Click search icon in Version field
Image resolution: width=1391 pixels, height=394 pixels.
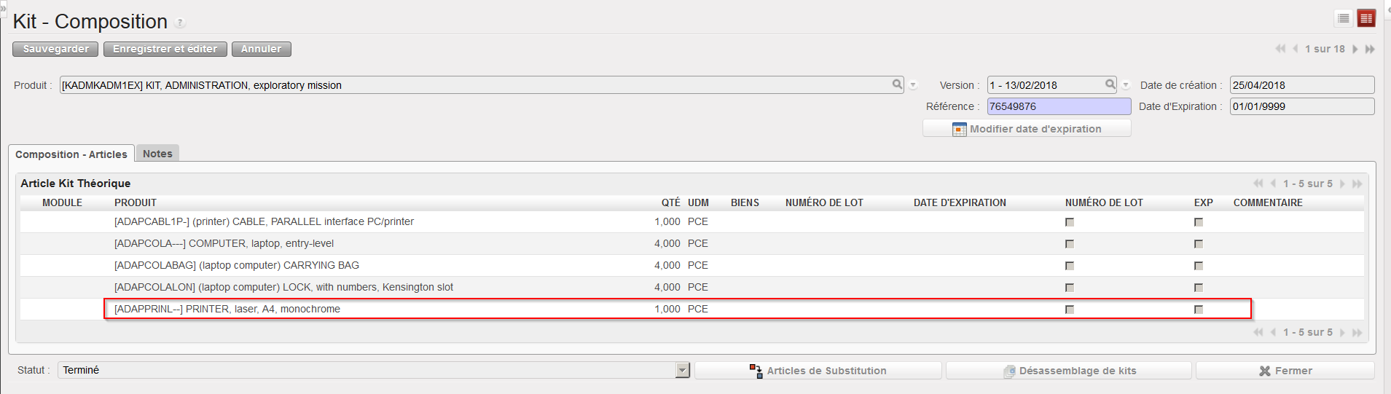coord(1110,84)
